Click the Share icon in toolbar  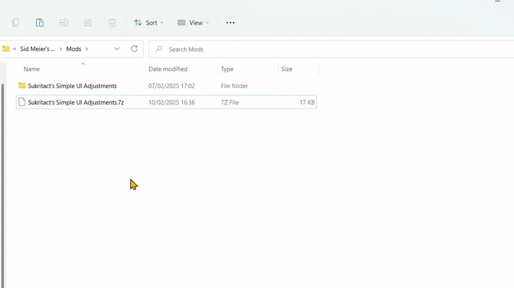click(88, 23)
